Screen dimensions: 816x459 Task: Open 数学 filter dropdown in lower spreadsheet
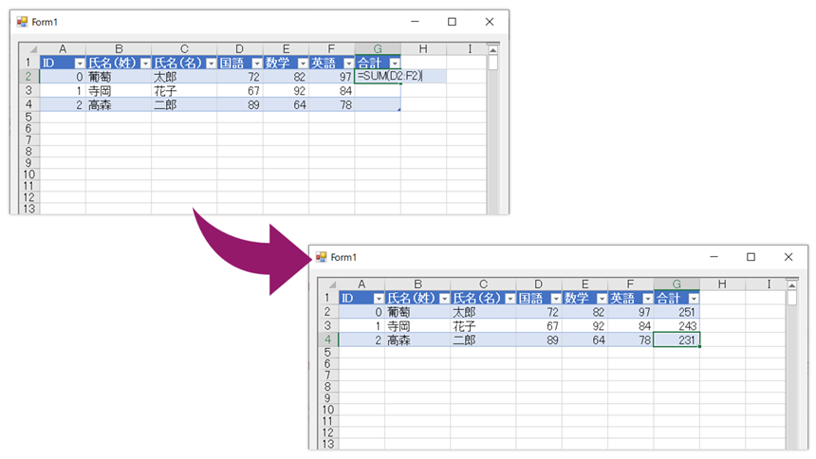coord(598,299)
